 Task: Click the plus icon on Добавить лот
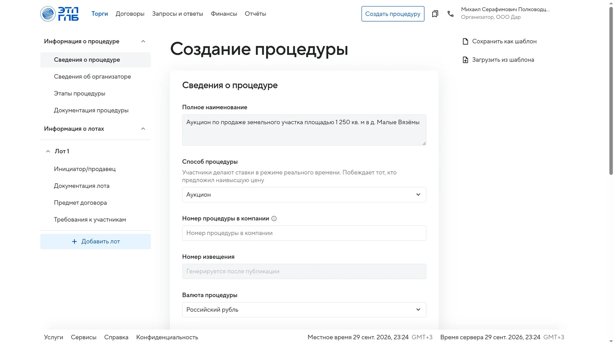[74, 241]
